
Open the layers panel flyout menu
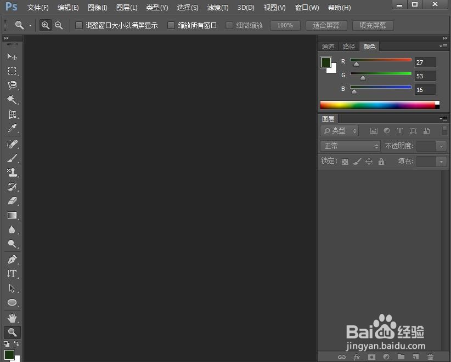click(443, 118)
